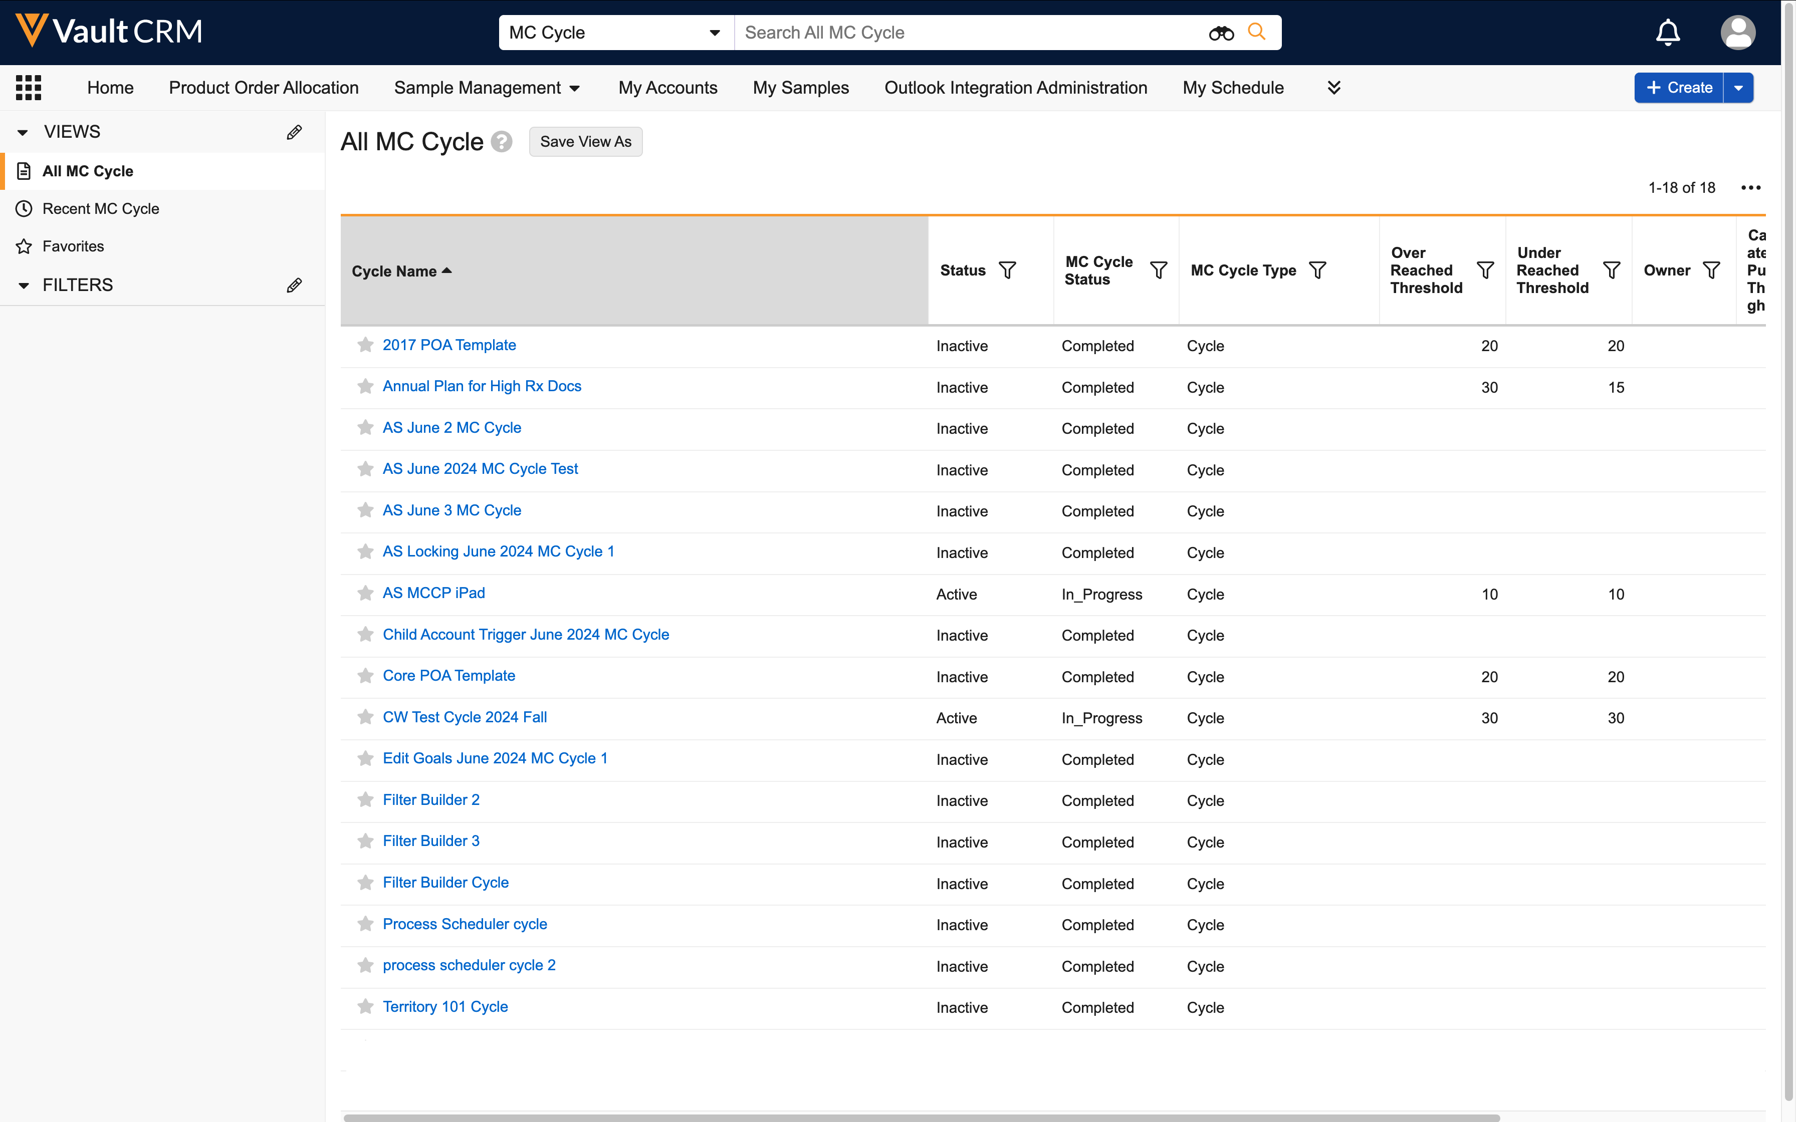Open the user profile avatar
This screenshot has width=1796, height=1122.
click(1737, 33)
